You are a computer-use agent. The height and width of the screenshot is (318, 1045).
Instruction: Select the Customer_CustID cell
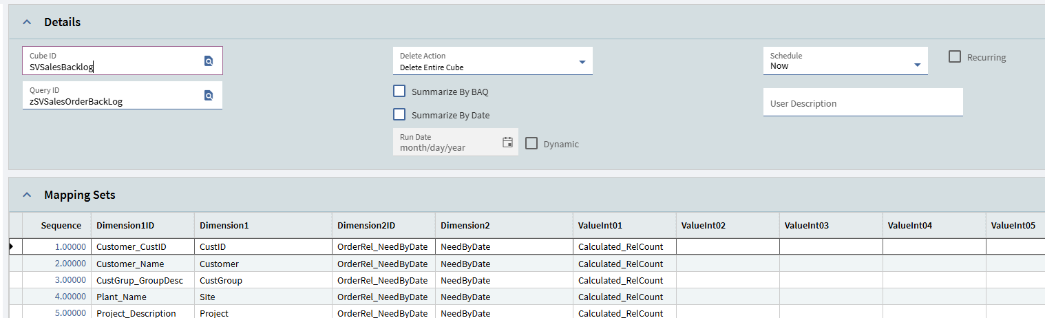[142, 246]
